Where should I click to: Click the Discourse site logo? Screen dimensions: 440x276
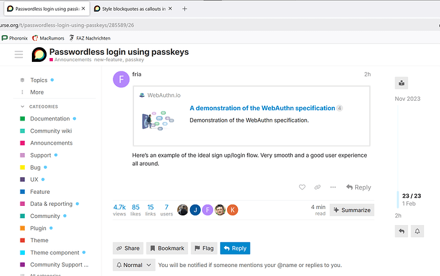pyautogui.click(x=39, y=54)
